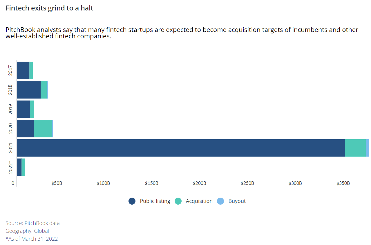Click the 2017 public listing bar segment
371x245 pixels.
[23, 70]
